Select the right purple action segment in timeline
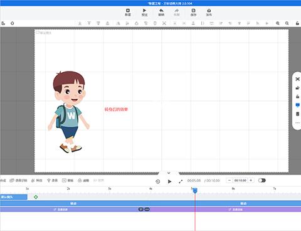 click(x=226, y=209)
